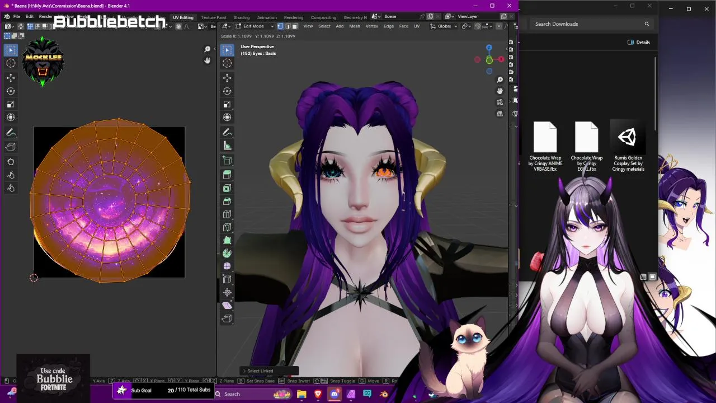Viewport: 716px width, 403px height.
Task: Toggle the camera view icon in the 3D viewport
Action: point(500,102)
